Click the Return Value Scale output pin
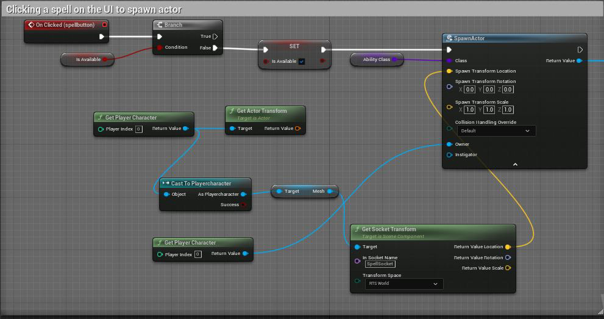Viewport: 604px width, 319px height. pos(508,268)
